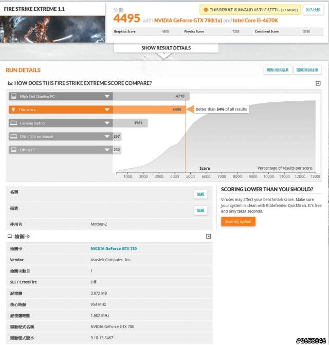Screen dimensions: 329x345
Task: Click the desktop icon in Office PC row
Action: click(x=14, y=150)
